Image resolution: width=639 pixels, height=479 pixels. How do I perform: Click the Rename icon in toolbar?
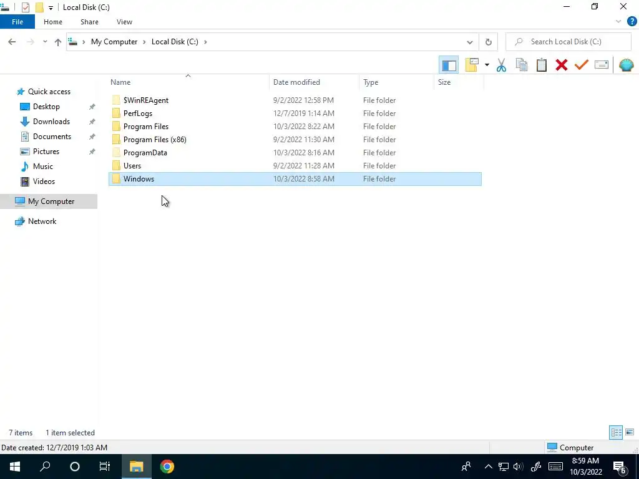click(601, 65)
